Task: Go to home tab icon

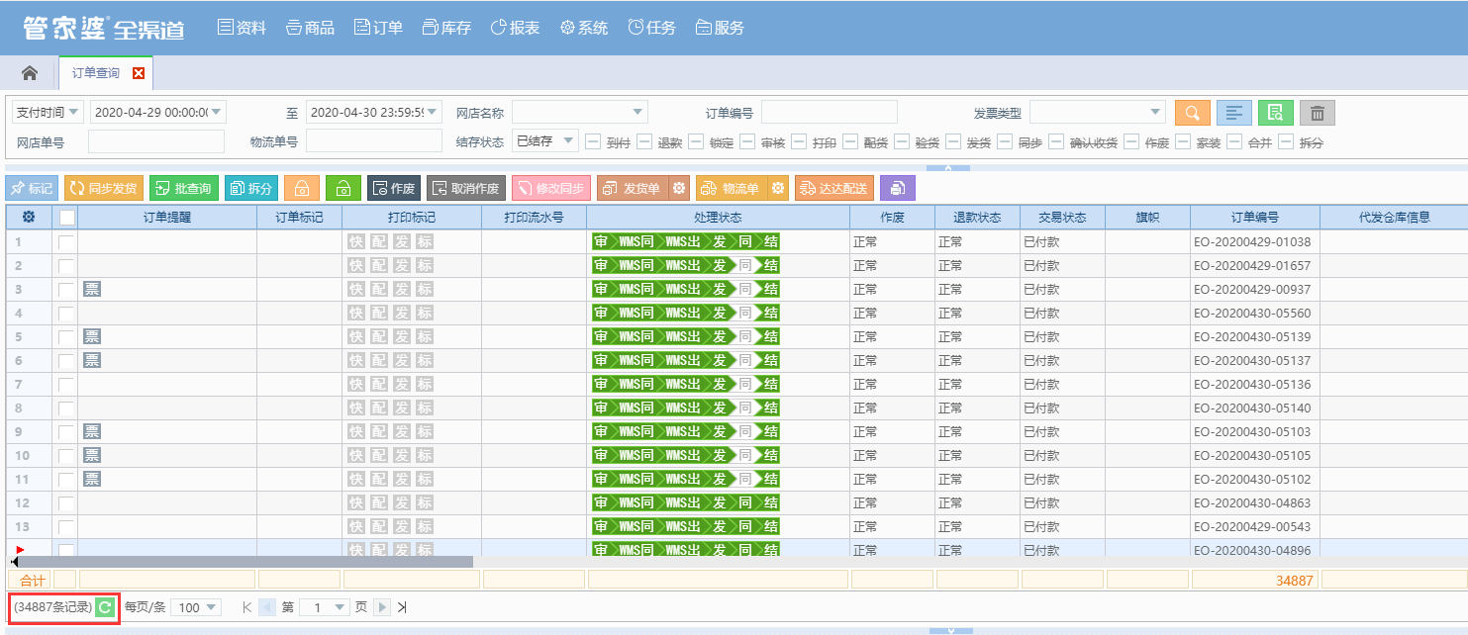Action: click(30, 73)
